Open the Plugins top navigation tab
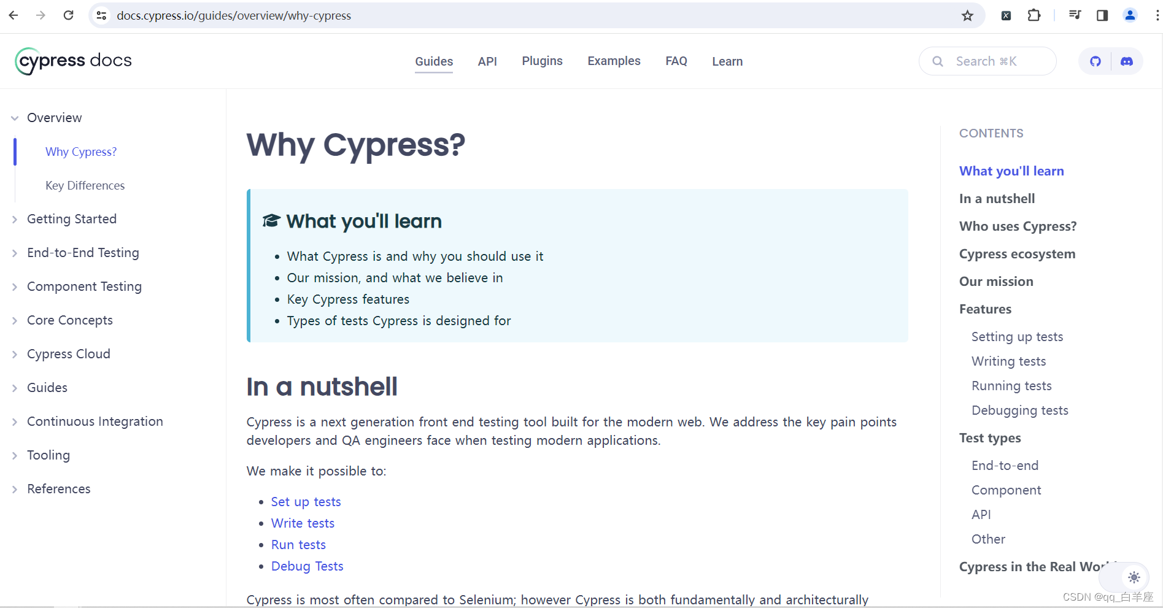Image resolution: width=1163 pixels, height=608 pixels. pyautogui.click(x=542, y=61)
